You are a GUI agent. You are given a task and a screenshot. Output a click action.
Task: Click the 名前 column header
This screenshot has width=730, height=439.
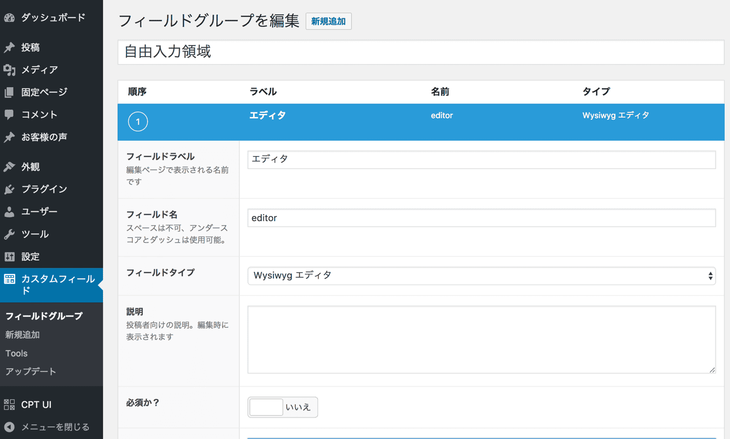point(440,92)
